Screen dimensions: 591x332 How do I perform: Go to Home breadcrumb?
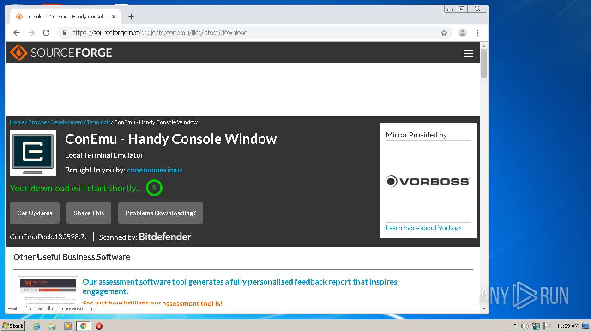[17, 122]
